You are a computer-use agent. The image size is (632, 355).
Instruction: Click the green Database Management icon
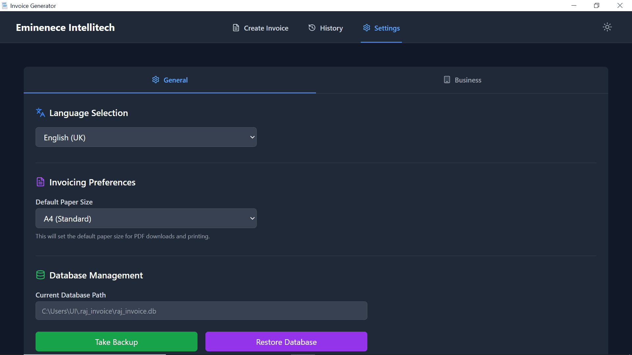point(40,275)
